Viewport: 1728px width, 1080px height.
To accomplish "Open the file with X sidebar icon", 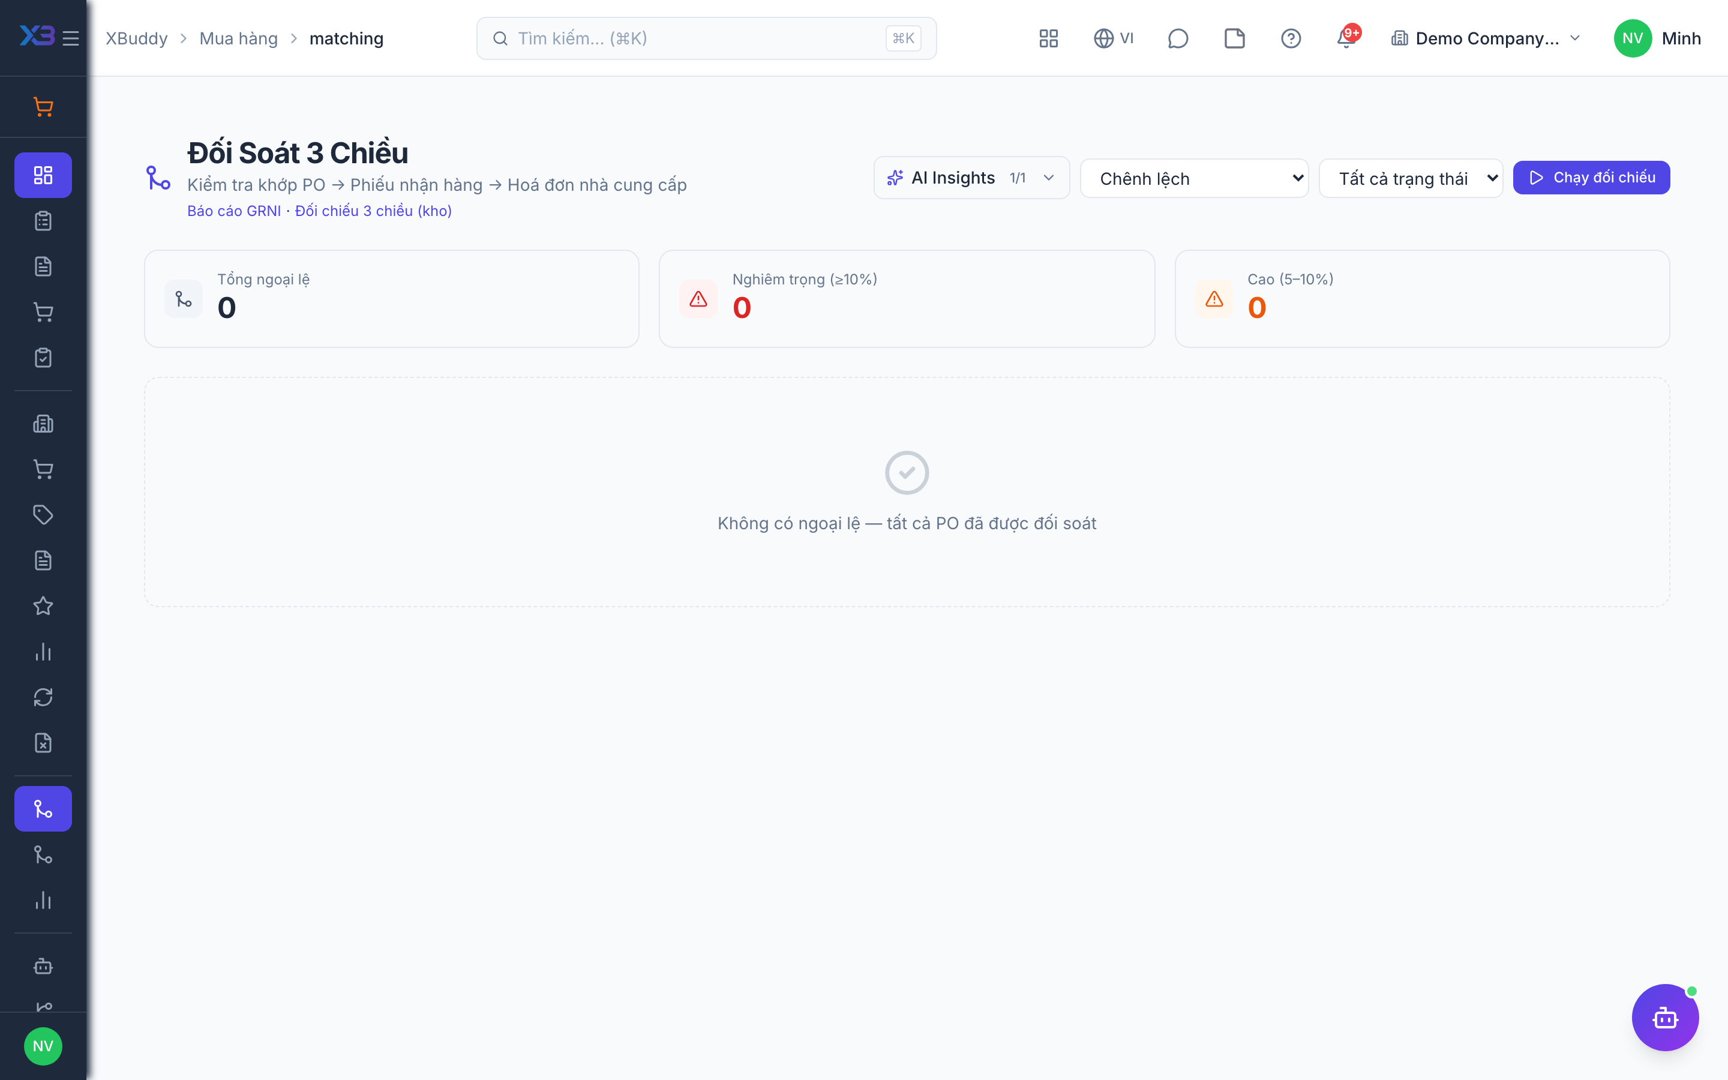I will click(43, 743).
